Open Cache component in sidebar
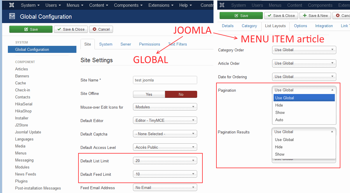Screen dimensions: 350x193 coord(20,83)
